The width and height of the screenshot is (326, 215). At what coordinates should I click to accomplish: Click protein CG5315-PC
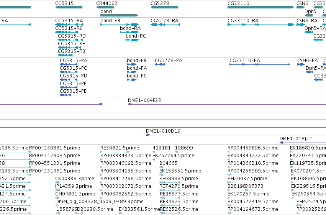pyautogui.click(x=69, y=72)
